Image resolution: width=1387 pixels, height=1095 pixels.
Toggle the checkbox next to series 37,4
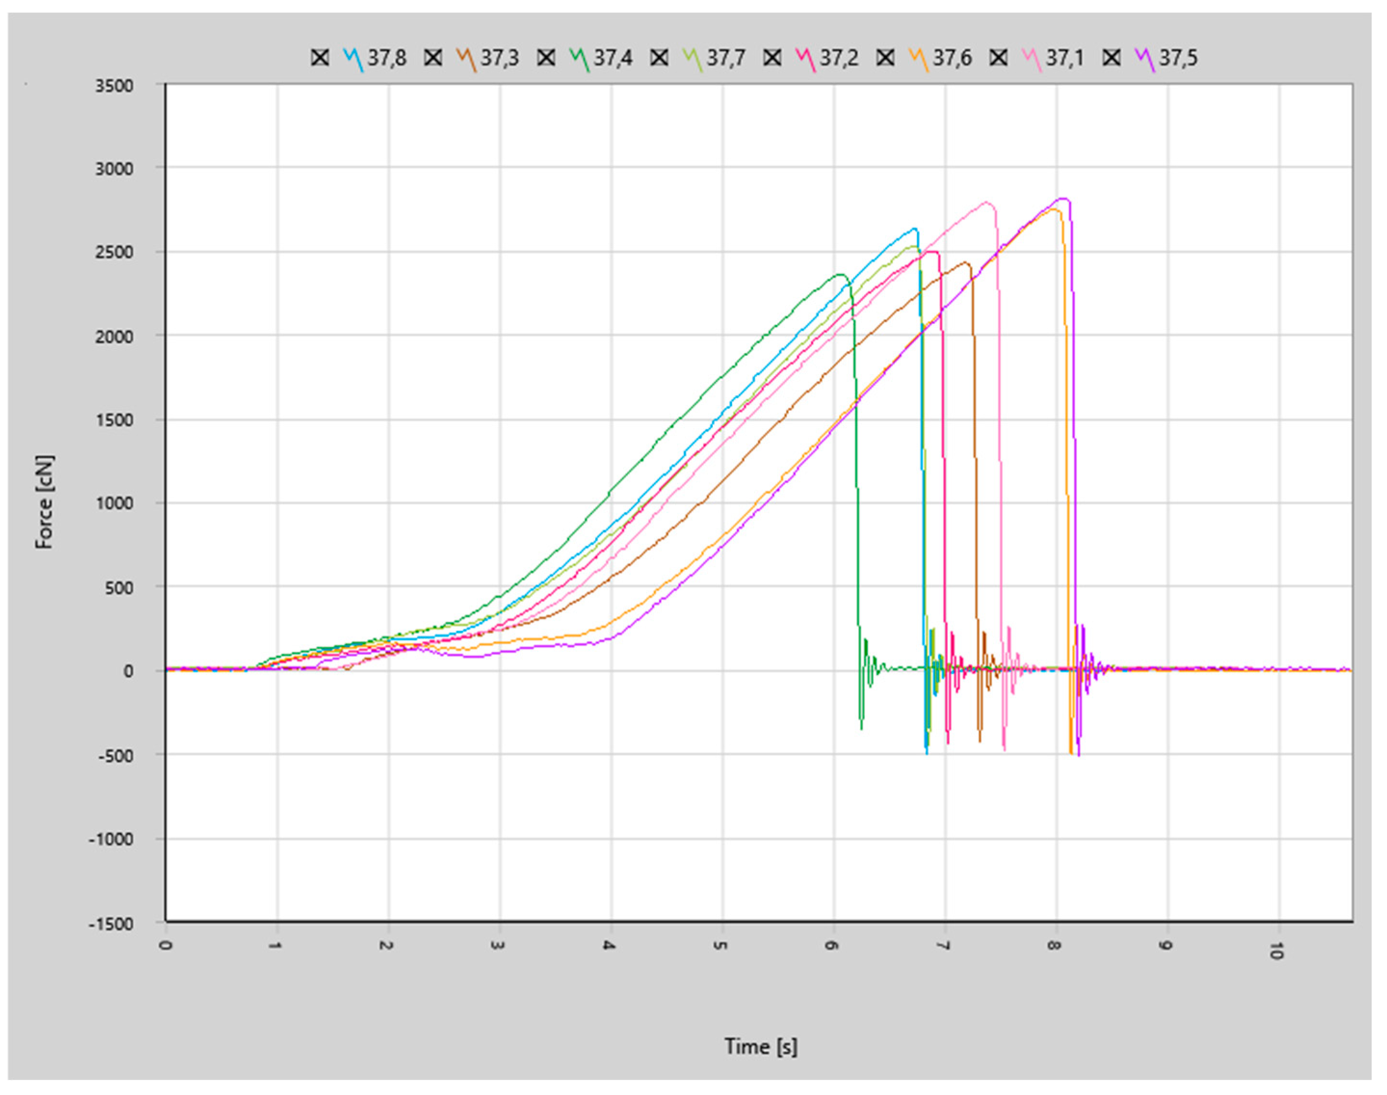pos(546,58)
